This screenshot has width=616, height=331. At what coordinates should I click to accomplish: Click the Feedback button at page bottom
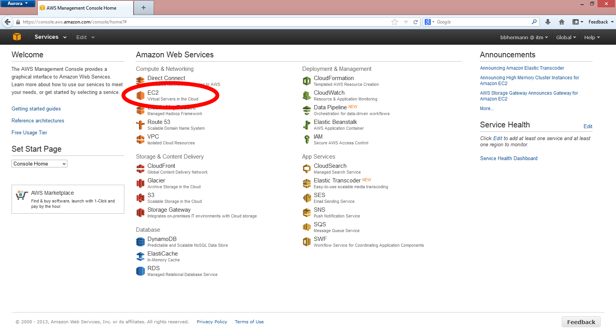pos(581,322)
